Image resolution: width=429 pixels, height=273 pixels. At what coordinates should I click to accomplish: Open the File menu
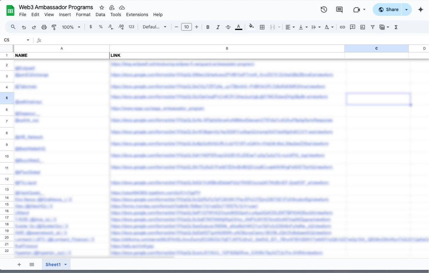(x=23, y=15)
